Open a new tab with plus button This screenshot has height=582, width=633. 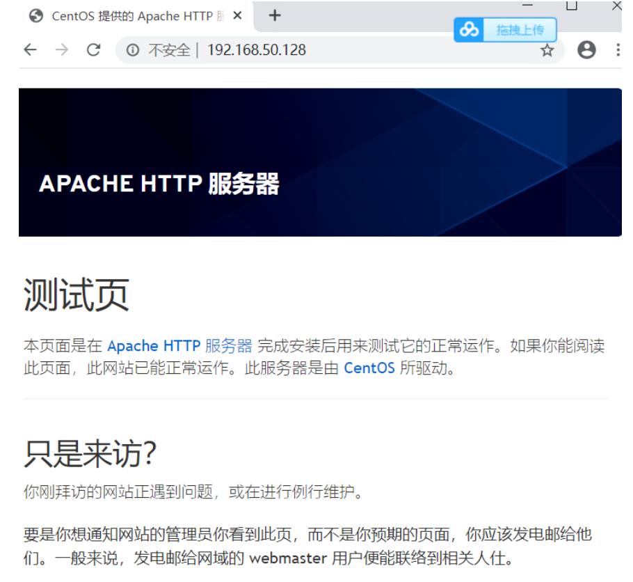click(x=275, y=16)
